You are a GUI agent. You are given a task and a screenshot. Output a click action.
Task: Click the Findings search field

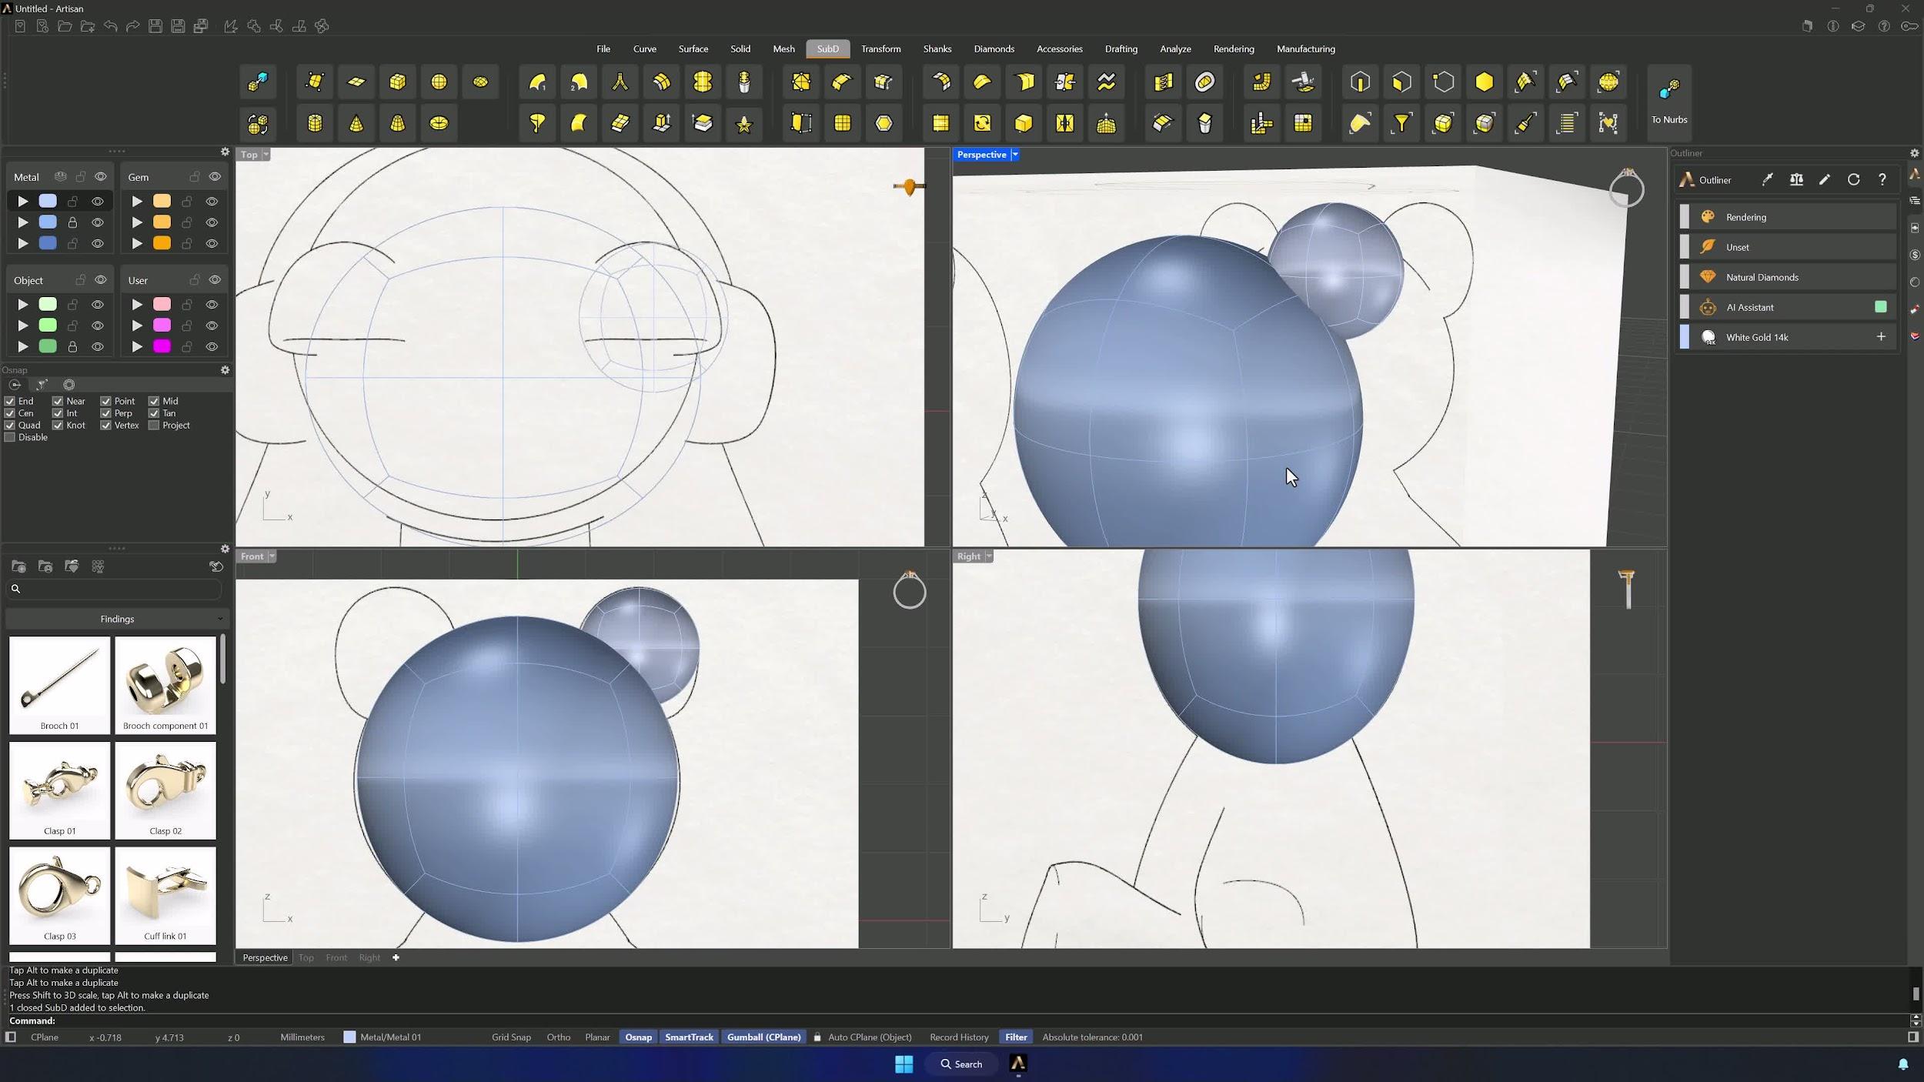(115, 589)
